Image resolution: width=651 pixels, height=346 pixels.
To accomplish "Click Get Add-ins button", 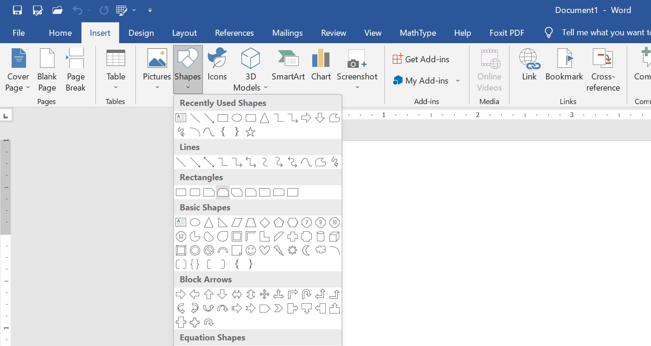I will [421, 59].
